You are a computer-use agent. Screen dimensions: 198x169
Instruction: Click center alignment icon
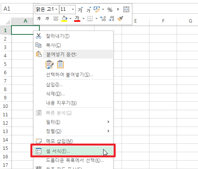tap(56, 19)
